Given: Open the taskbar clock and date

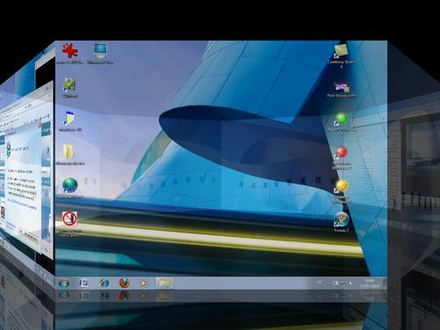Looking at the screenshot, I should (x=370, y=283).
